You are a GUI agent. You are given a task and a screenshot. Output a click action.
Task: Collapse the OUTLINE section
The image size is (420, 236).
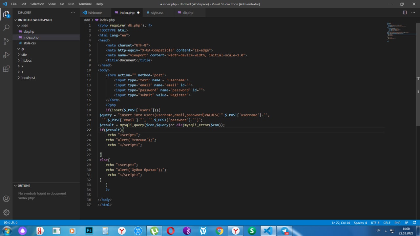(x=46, y=186)
